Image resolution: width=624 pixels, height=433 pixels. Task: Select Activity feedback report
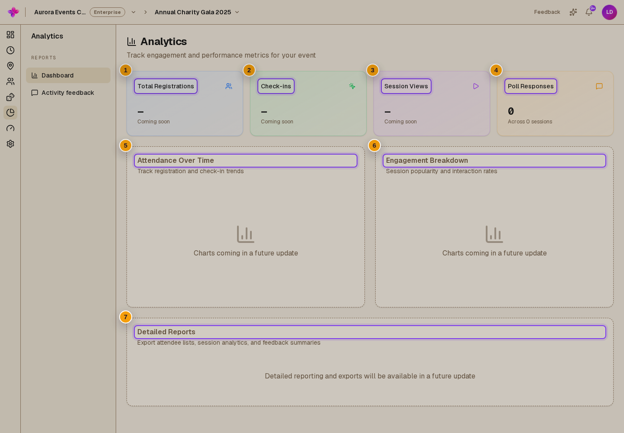[68, 93]
